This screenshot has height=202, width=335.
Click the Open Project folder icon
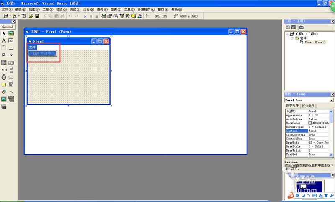click(31, 16)
